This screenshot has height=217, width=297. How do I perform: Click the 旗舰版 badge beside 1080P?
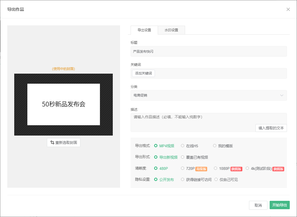click(x=236, y=169)
